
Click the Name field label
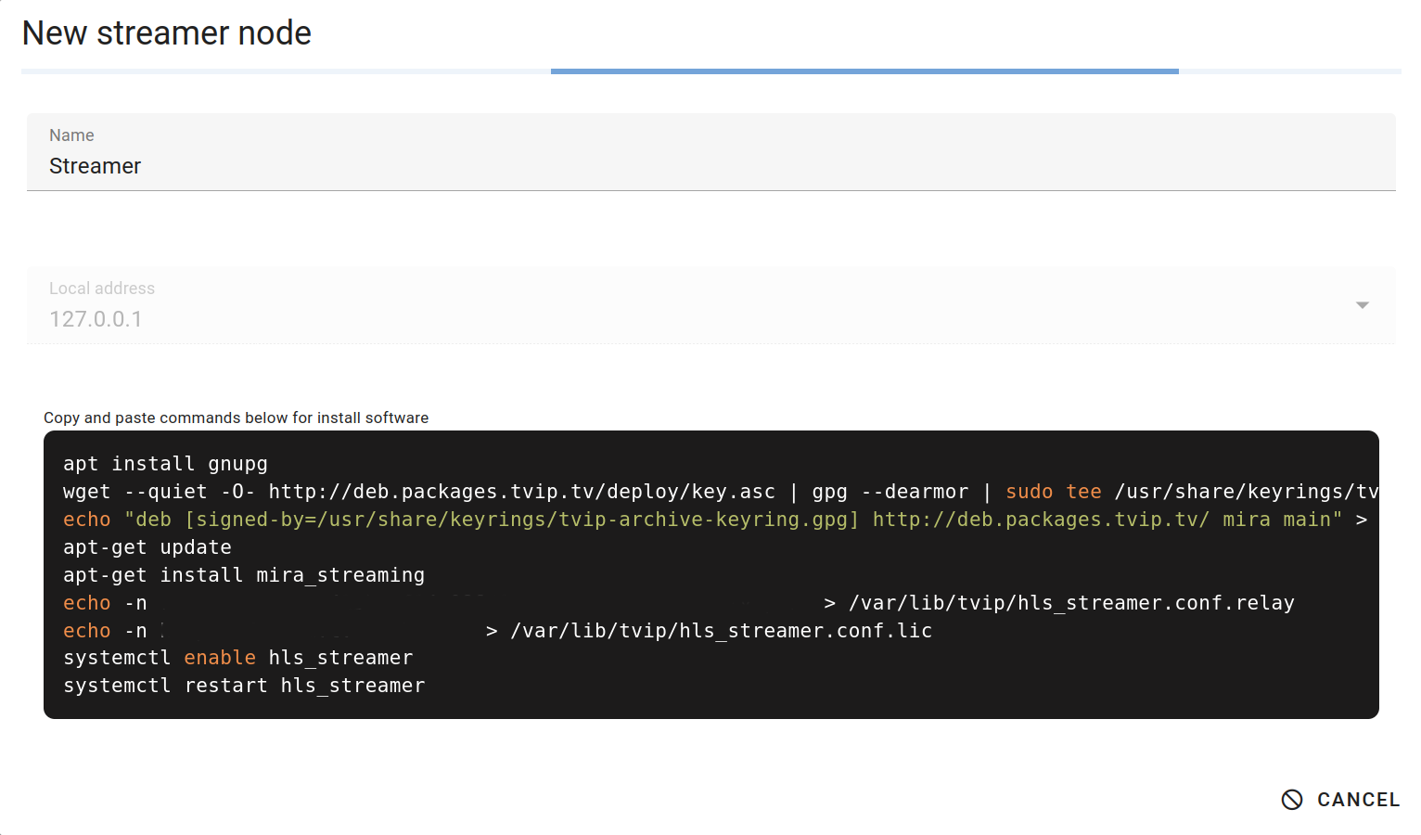(71, 135)
